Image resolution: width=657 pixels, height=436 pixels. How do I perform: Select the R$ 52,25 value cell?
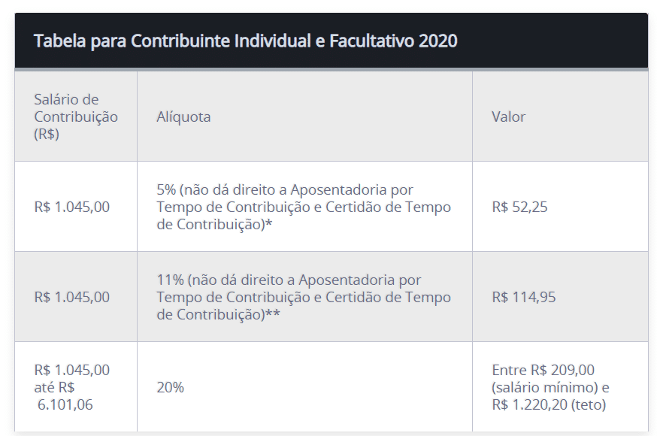point(560,207)
